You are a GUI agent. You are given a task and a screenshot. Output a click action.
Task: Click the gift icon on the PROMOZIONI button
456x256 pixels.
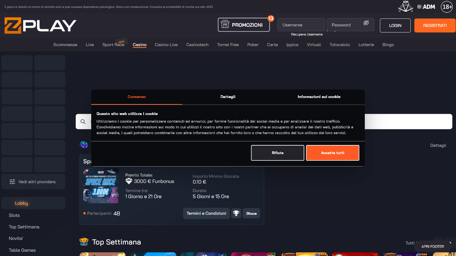[x=225, y=24]
